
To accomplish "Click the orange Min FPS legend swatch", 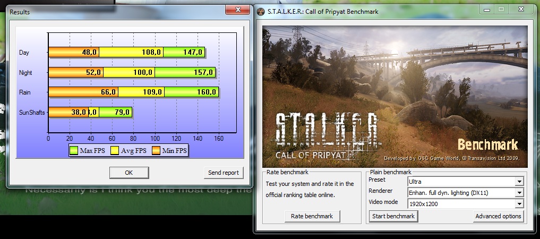I will point(156,150).
